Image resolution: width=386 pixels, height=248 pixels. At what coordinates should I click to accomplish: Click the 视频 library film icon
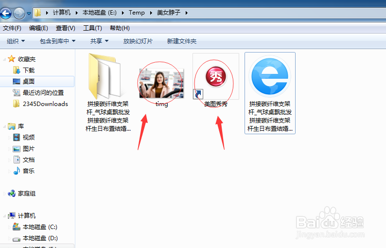(17, 137)
